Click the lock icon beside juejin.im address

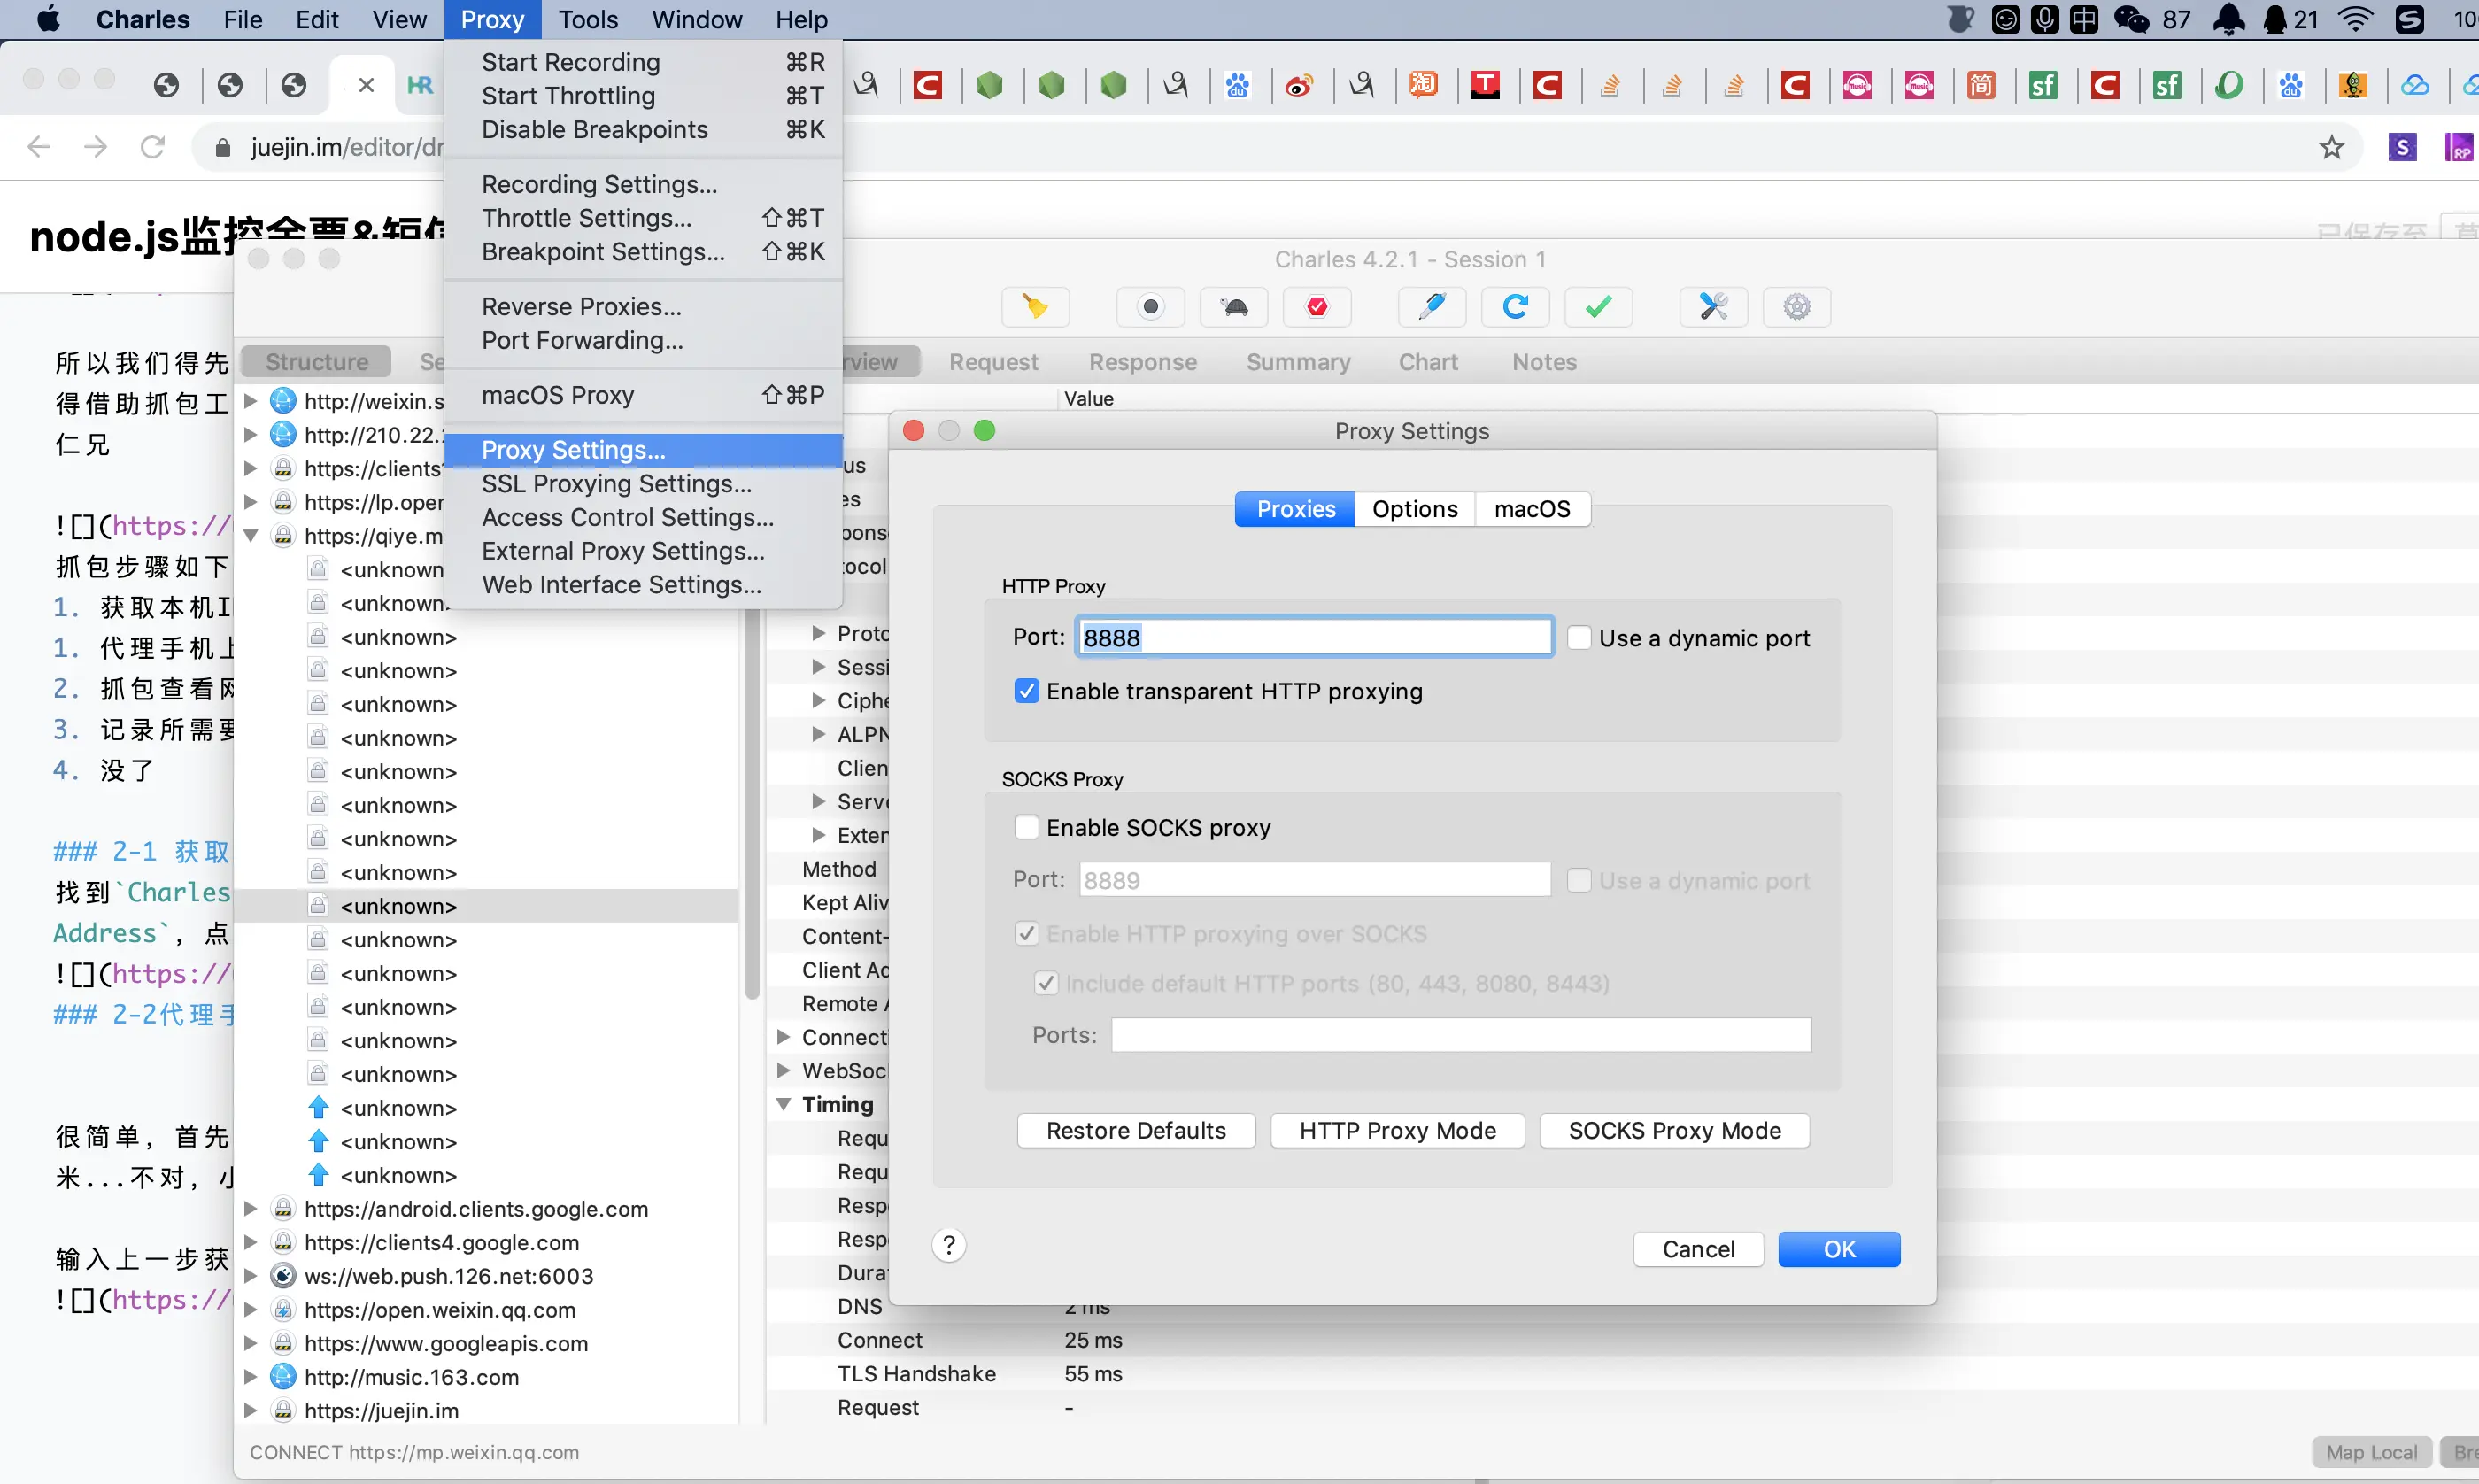[223, 148]
